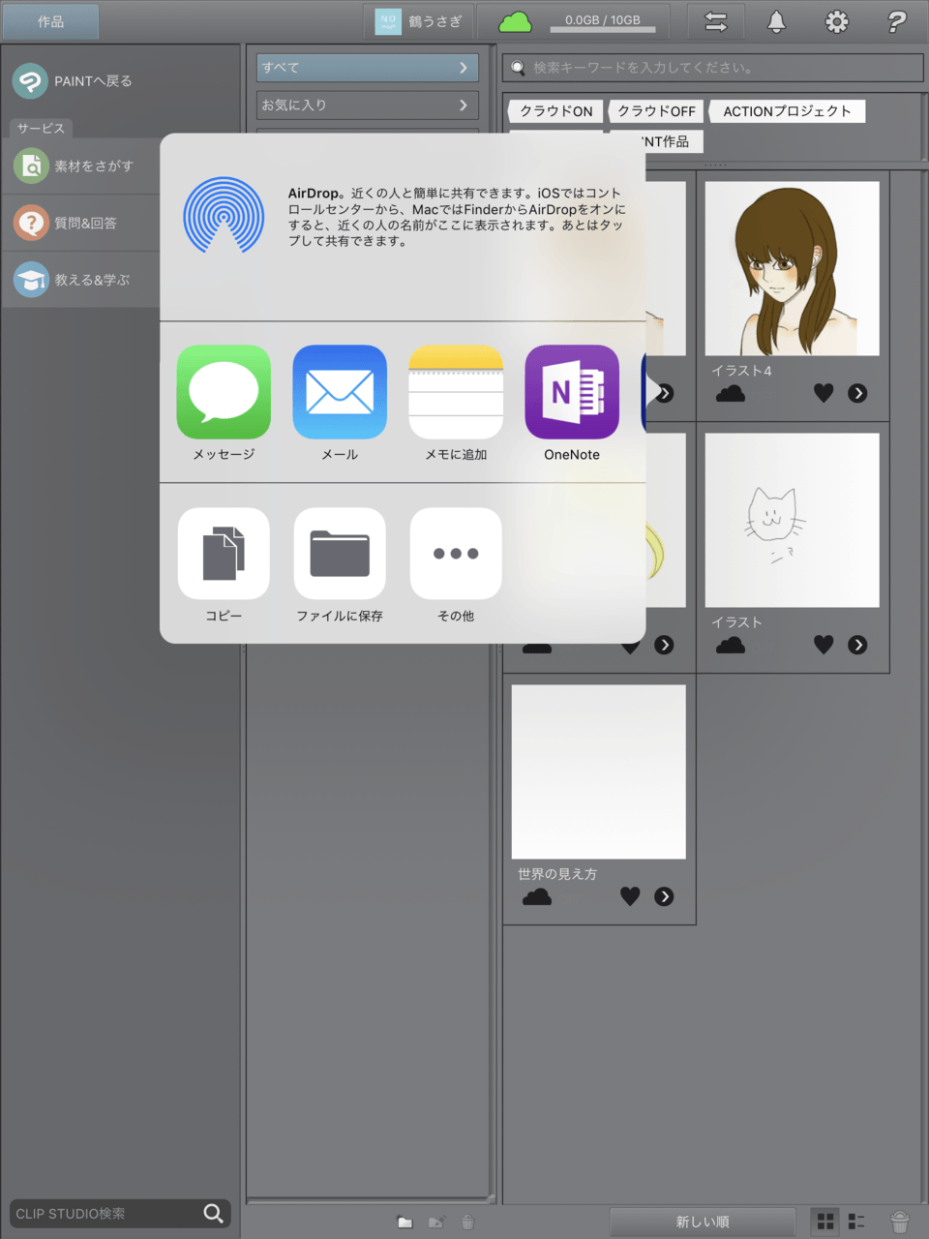This screenshot has width=929, height=1239.
Task: Open the More (その他) actions option
Action: coord(456,554)
